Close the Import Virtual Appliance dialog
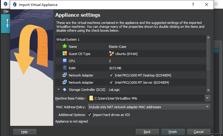This screenshot has width=223, height=136. [x=207, y=4]
